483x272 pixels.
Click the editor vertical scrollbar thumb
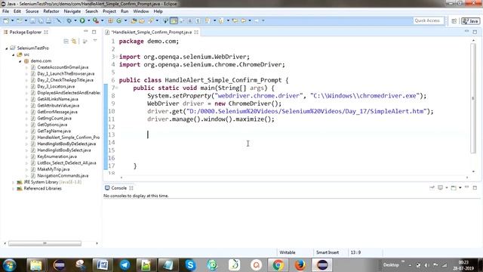(x=473, y=98)
